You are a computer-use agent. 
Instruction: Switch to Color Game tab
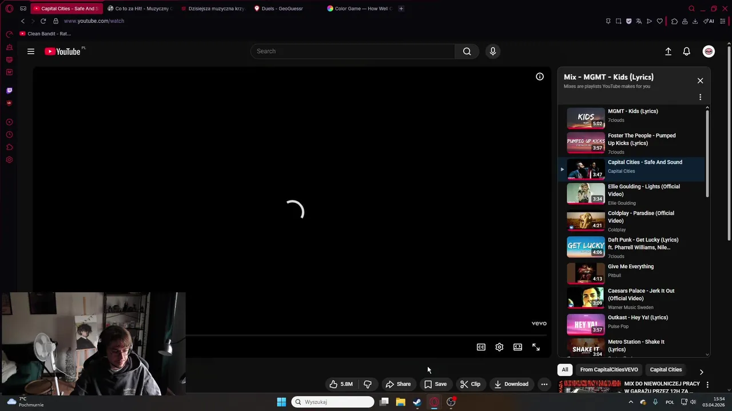tap(360, 9)
